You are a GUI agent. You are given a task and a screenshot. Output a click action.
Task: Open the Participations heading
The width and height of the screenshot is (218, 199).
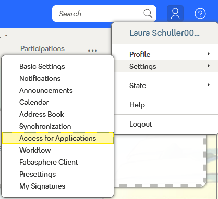pos(42,48)
